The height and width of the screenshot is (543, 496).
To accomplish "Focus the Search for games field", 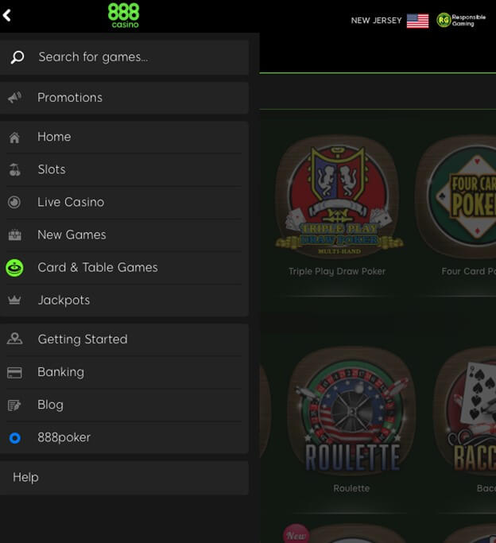I will tap(124, 57).
